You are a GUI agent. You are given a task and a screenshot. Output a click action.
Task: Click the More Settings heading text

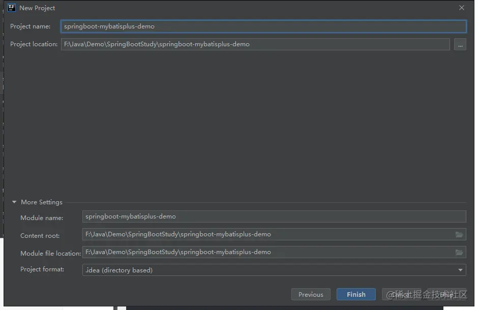click(x=42, y=202)
